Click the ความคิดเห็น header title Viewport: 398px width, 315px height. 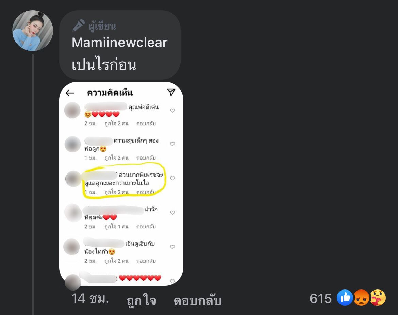(110, 93)
